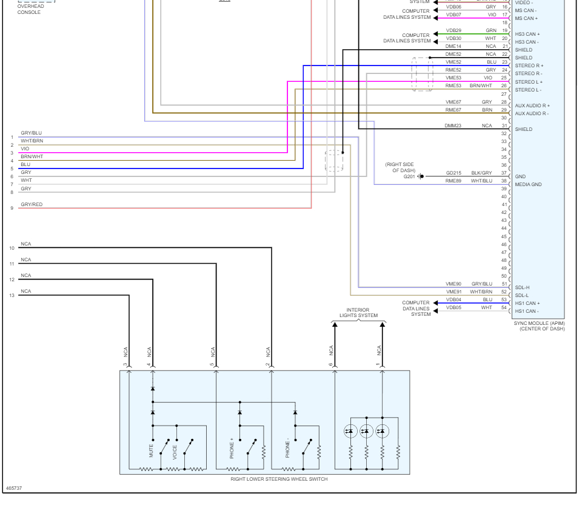Click the MEDIA GND pin label
Screen dimensions: 582x505
528,184
